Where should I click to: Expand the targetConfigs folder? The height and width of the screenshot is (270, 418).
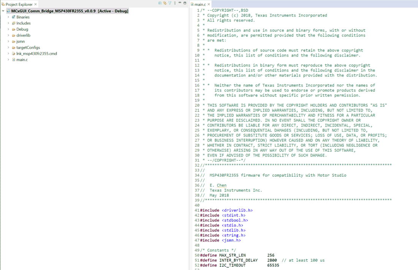pyautogui.click(x=8, y=47)
